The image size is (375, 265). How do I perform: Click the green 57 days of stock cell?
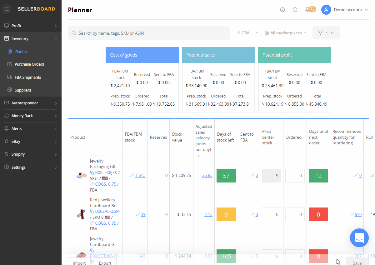[x=226, y=176]
